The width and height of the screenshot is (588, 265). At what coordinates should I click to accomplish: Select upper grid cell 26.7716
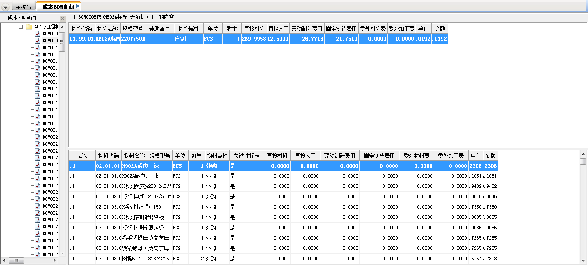[x=307, y=39]
